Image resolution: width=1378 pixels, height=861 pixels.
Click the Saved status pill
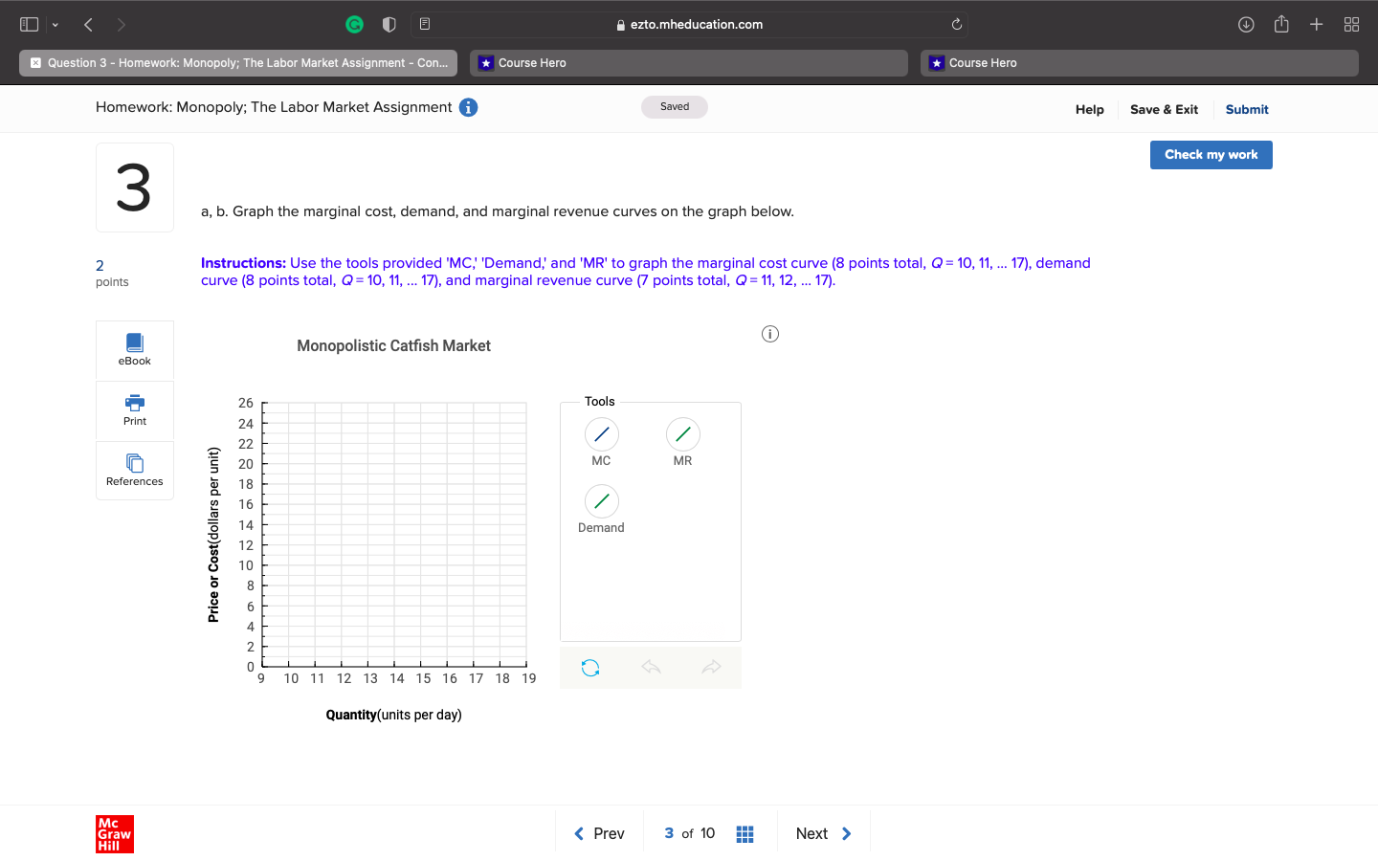coord(674,106)
